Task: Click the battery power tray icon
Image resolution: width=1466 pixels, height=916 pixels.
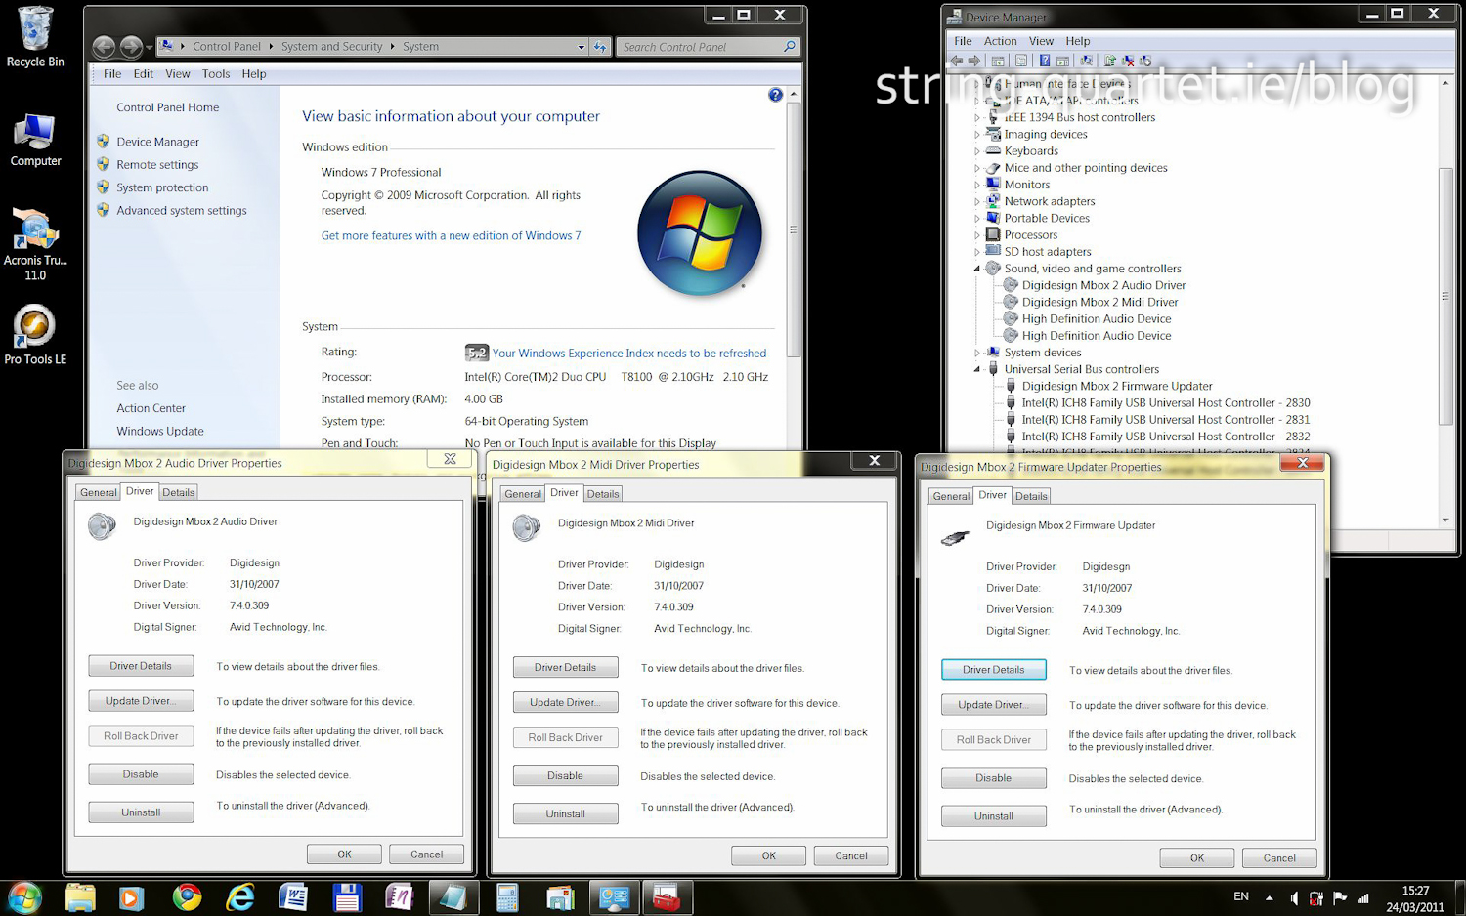Action: coord(1316,898)
